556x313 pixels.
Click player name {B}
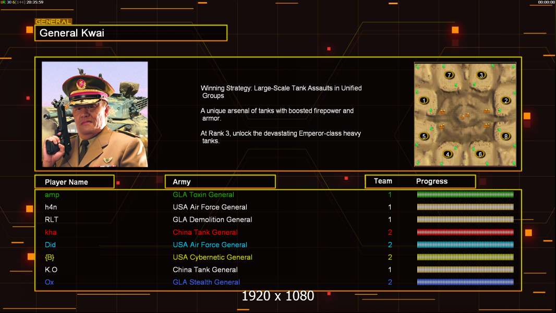[x=50, y=257]
